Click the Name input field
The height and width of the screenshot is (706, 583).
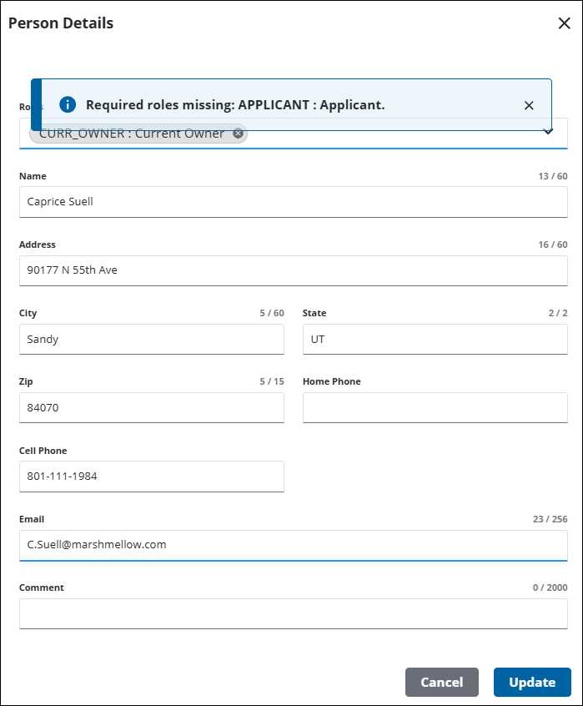click(294, 202)
